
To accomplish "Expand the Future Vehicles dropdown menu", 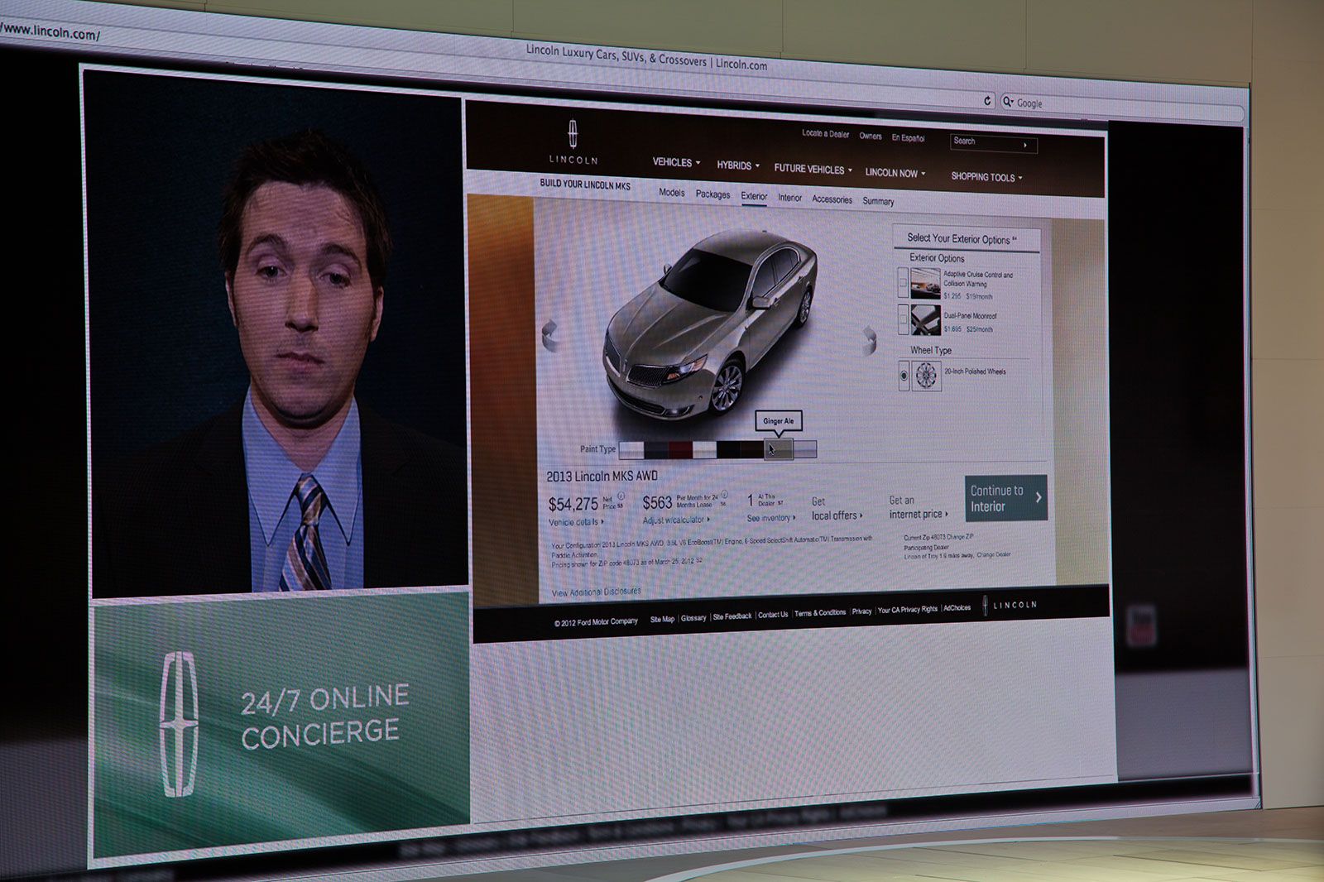I will (813, 169).
